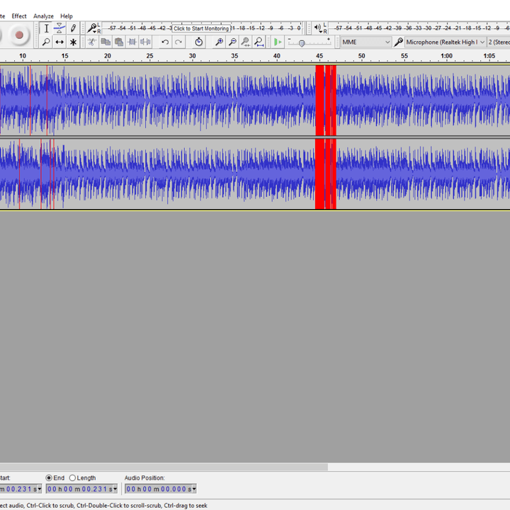The width and height of the screenshot is (510, 510).
Task: Click the Paste icon
Action: point(119,42)
